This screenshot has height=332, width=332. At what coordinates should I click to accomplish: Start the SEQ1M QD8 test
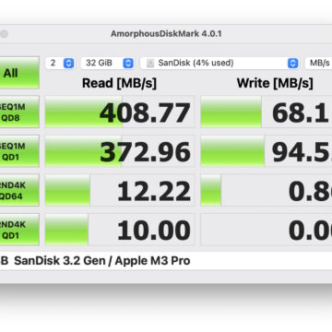(19, 112)
